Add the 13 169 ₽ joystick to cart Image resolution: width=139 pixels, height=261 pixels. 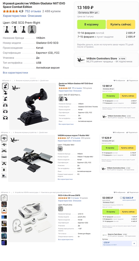point(92,25)
